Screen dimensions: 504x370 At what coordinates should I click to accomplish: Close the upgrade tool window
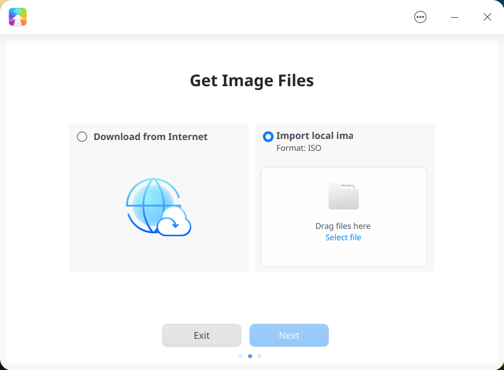(x=487, y=17)
